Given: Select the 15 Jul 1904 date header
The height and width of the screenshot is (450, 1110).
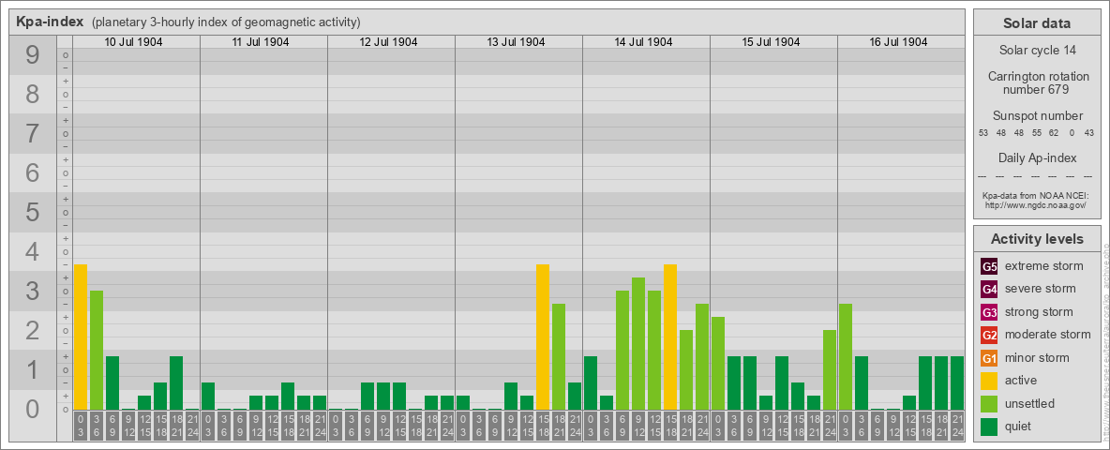Looking at the screenshot, I should (771, 42).
